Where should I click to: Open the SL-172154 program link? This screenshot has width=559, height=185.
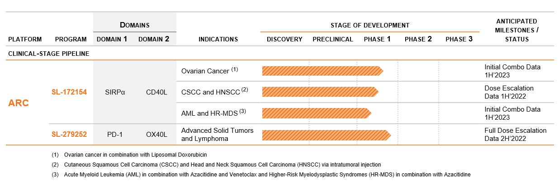(69, 92)
